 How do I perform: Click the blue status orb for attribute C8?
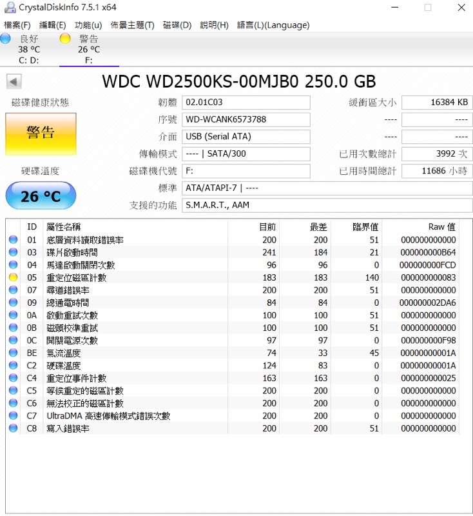[14, 428]
